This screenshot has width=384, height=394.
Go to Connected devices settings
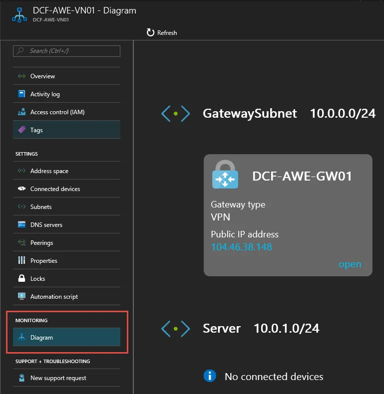[55, 189]
